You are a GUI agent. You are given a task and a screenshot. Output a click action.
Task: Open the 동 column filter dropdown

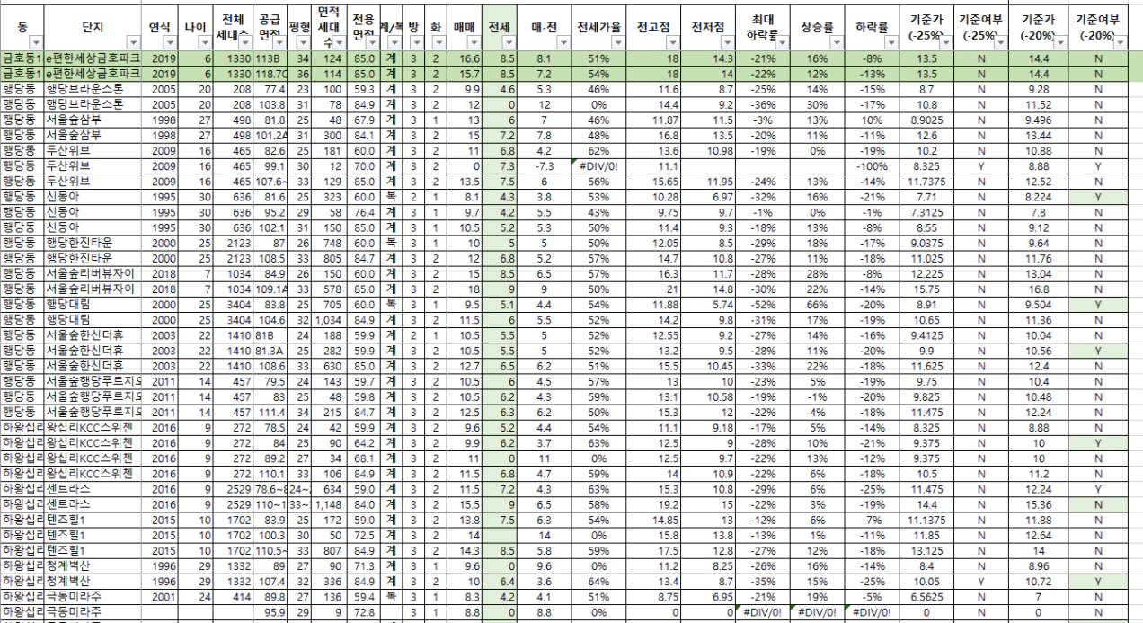tap(36, 42)
